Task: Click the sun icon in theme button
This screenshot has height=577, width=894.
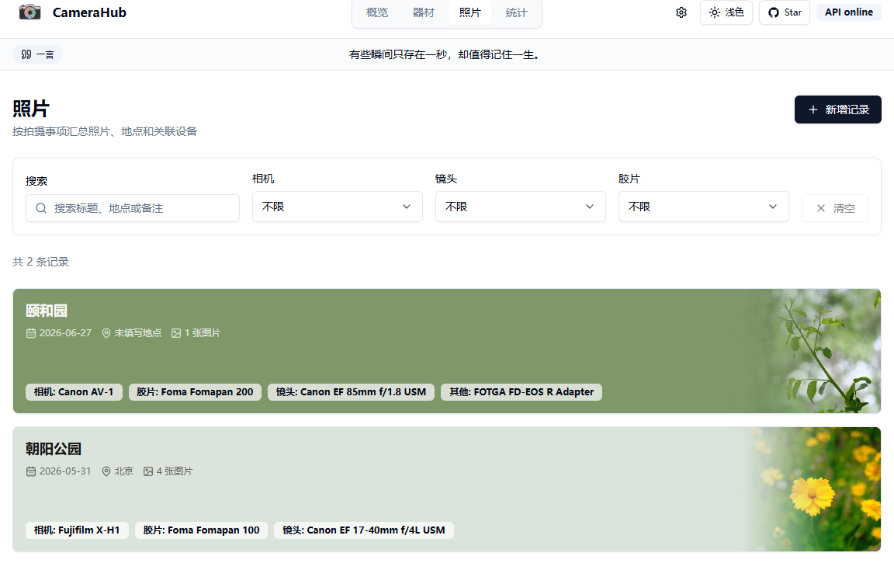Action: (715, 12)
